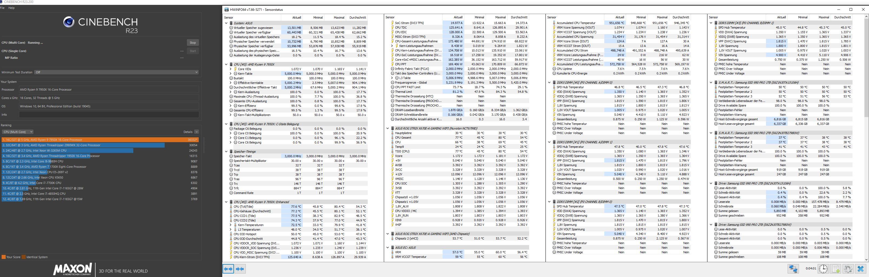The height and width of the screenshot is (277, 869).
Task: Click lightning icon beside Vcore row
Action: point(393,156)
